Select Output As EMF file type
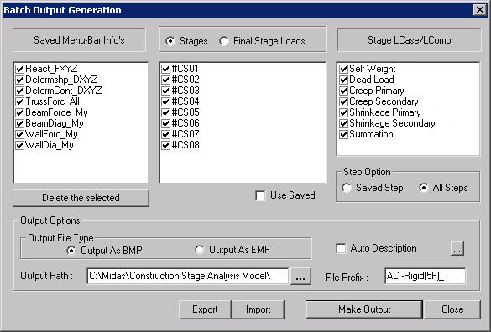The width and height of the screenshot is (491, 332). point(200,250)
